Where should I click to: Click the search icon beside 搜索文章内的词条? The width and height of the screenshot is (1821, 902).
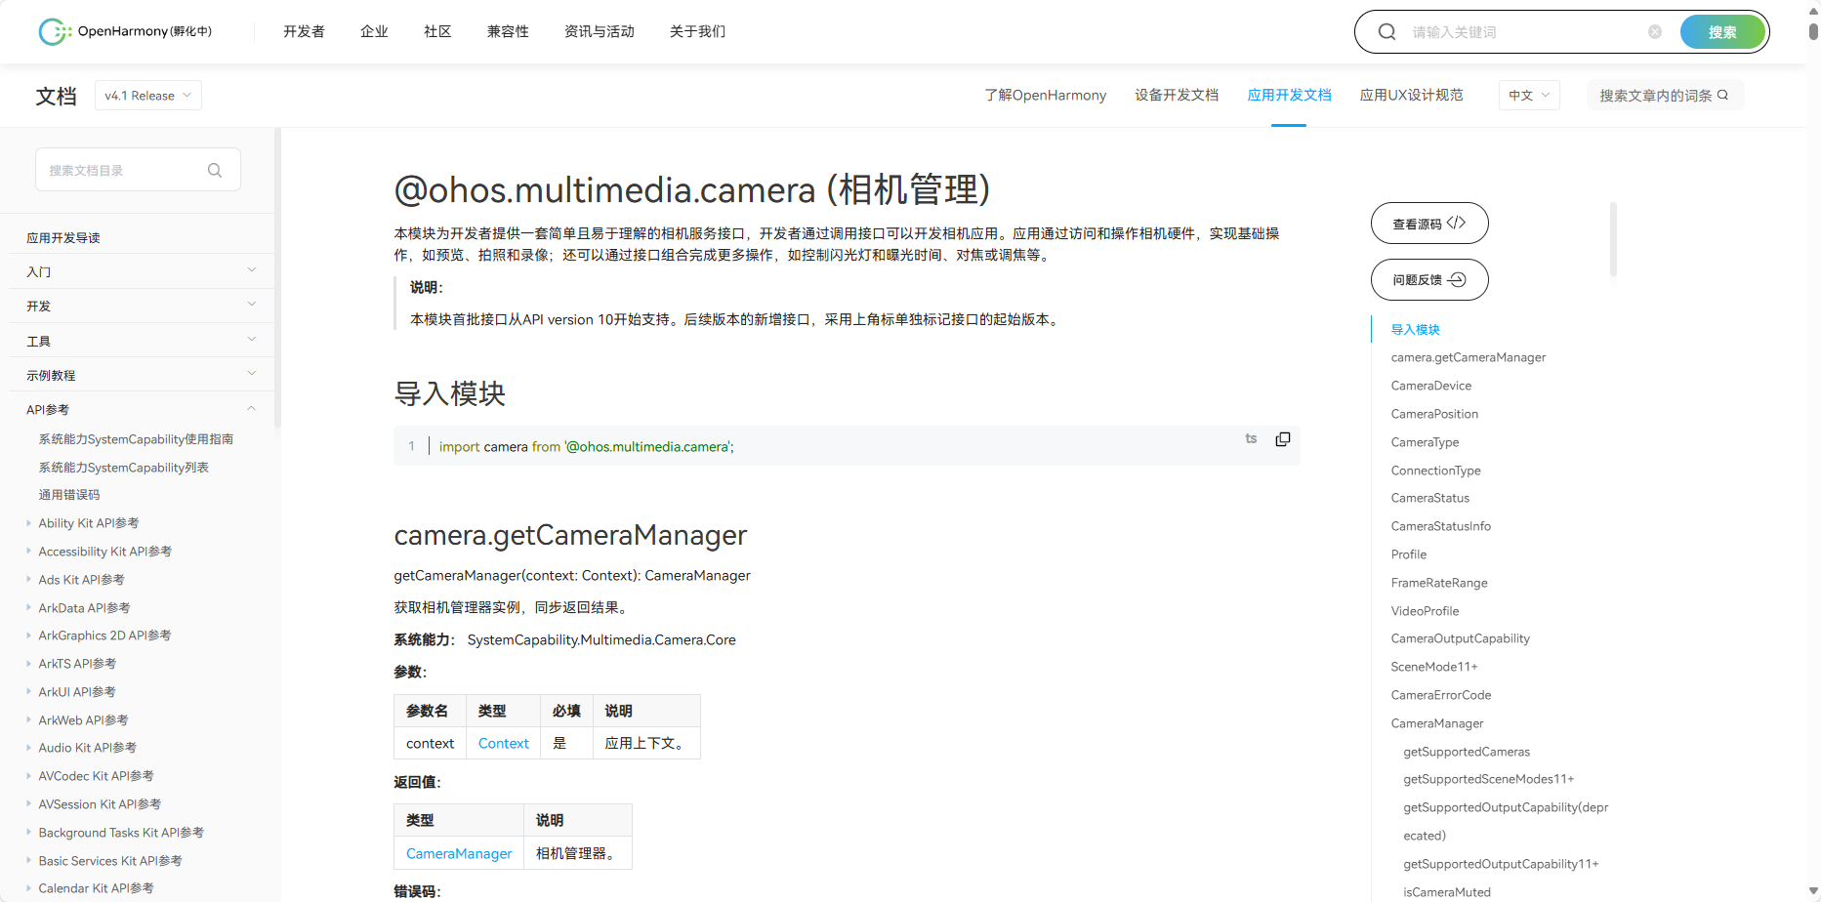(x=1723, y=95)
